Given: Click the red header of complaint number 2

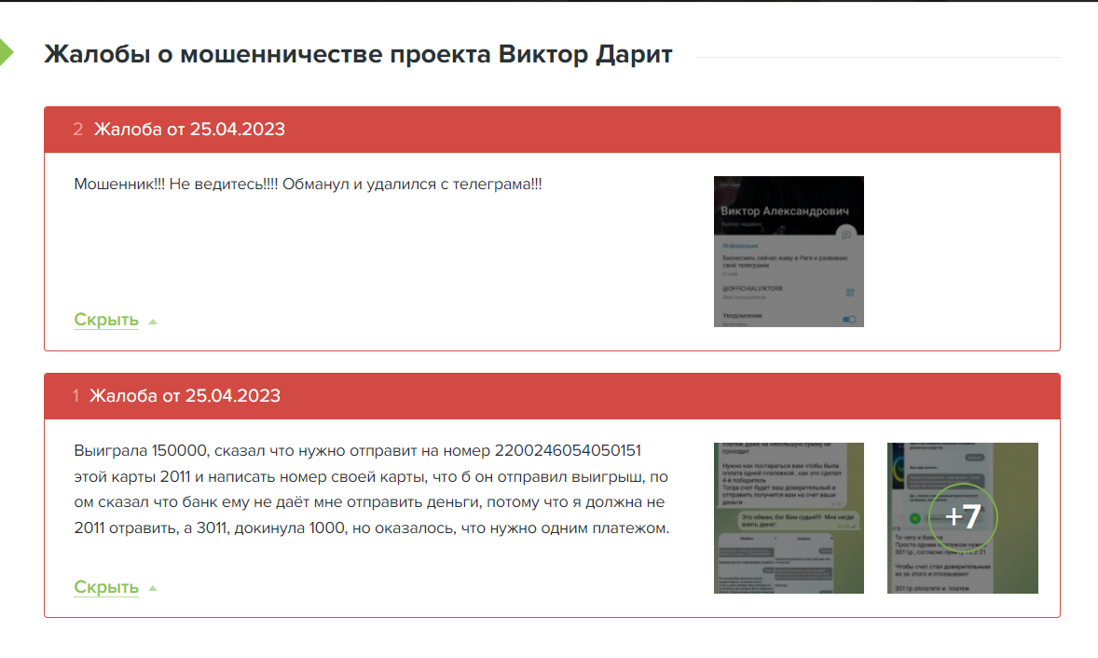Looking at the screenshot, I should [x=552, y=130].
